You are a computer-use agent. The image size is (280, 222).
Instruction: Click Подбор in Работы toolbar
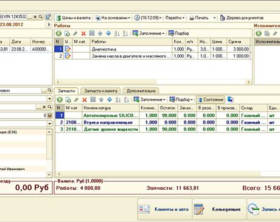point(178,33)
